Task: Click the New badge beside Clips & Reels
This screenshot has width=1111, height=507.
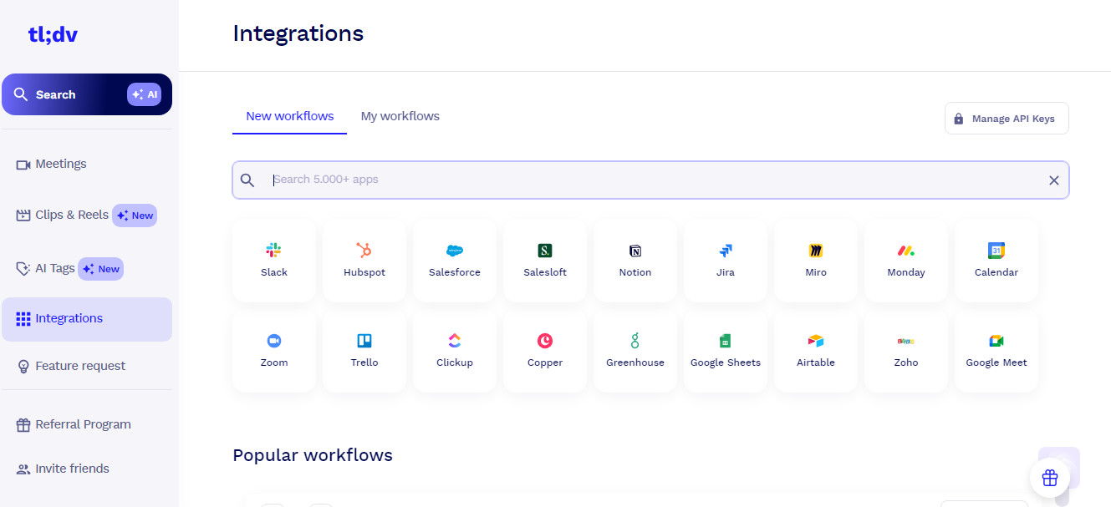Action: tap(135, 215)
